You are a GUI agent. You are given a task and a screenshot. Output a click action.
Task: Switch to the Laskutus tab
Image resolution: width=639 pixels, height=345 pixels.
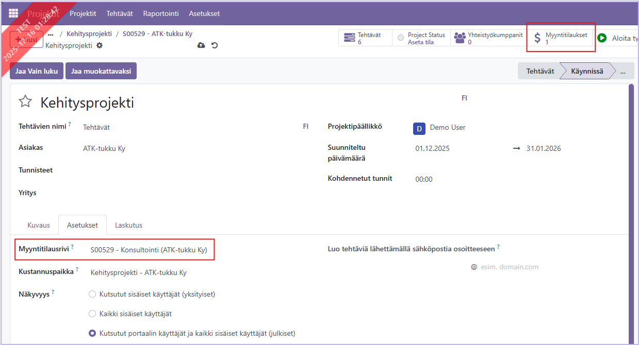pos(128,225)
